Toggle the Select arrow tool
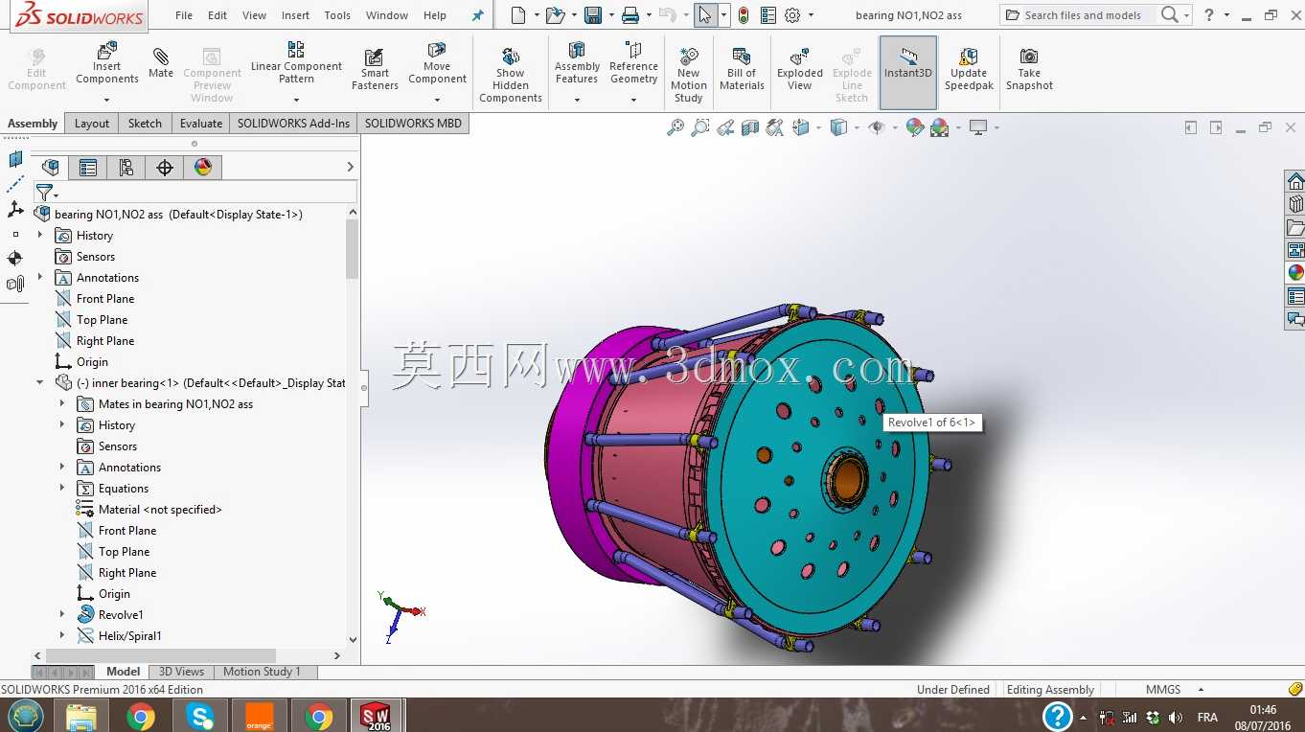 tap(705, 15)
